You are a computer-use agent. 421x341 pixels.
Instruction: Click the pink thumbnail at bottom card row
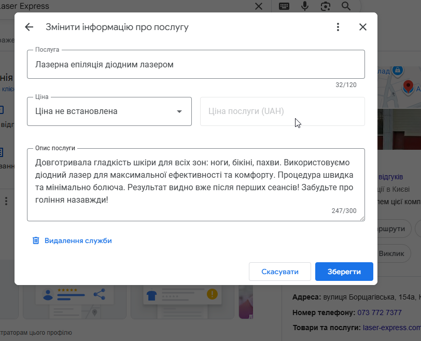(x=246, y=302)
